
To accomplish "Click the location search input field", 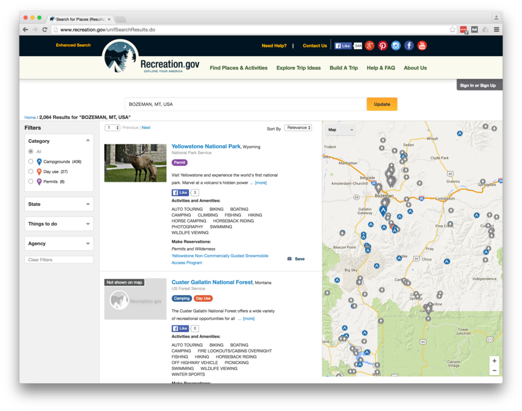I will [246, 104].
